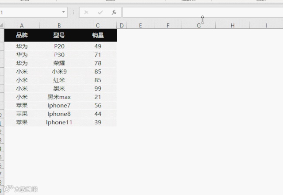Select 小米 brand cell in 小米9 row
The width and height of the screenshot is (283, 195).
coord(22,72)
